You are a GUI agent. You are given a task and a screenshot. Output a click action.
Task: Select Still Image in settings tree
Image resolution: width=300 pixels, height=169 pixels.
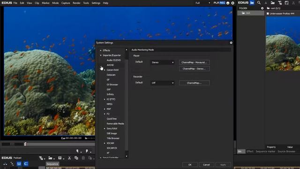click(112, 133)
